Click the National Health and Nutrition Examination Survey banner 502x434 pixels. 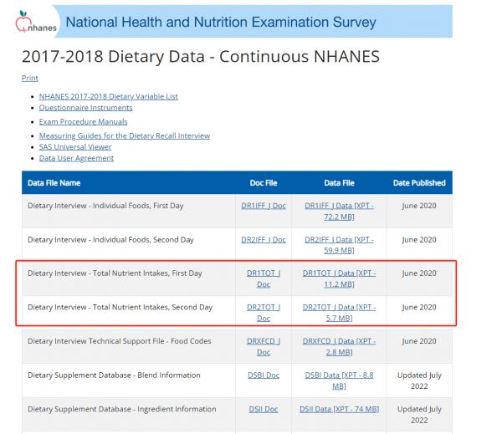coord(220,23)
